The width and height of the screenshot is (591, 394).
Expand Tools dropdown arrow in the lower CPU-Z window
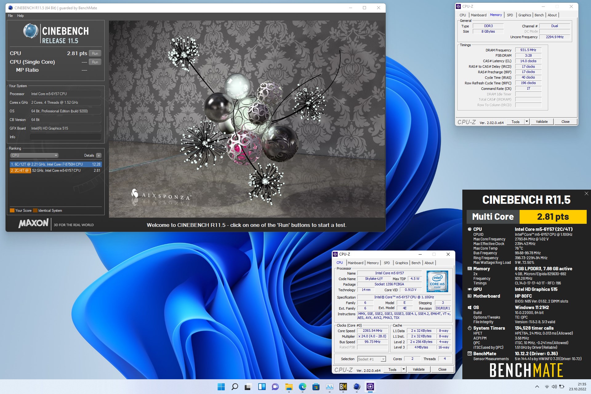404,369
